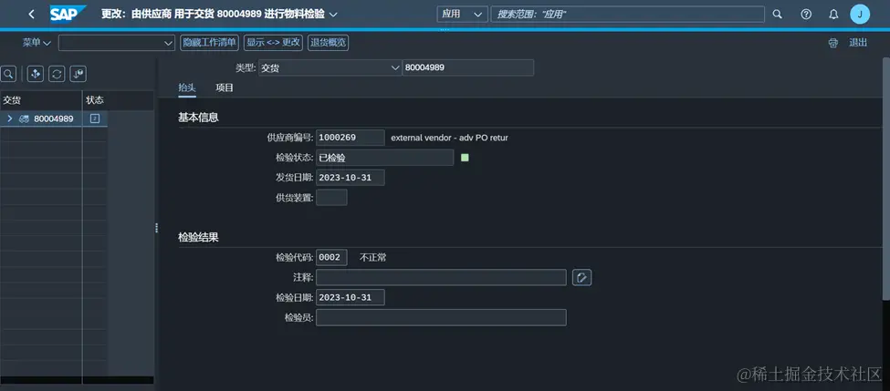This screenshot has width=890, height=391.
Task: Click the 注释 input field
Action: pos(441,278)
